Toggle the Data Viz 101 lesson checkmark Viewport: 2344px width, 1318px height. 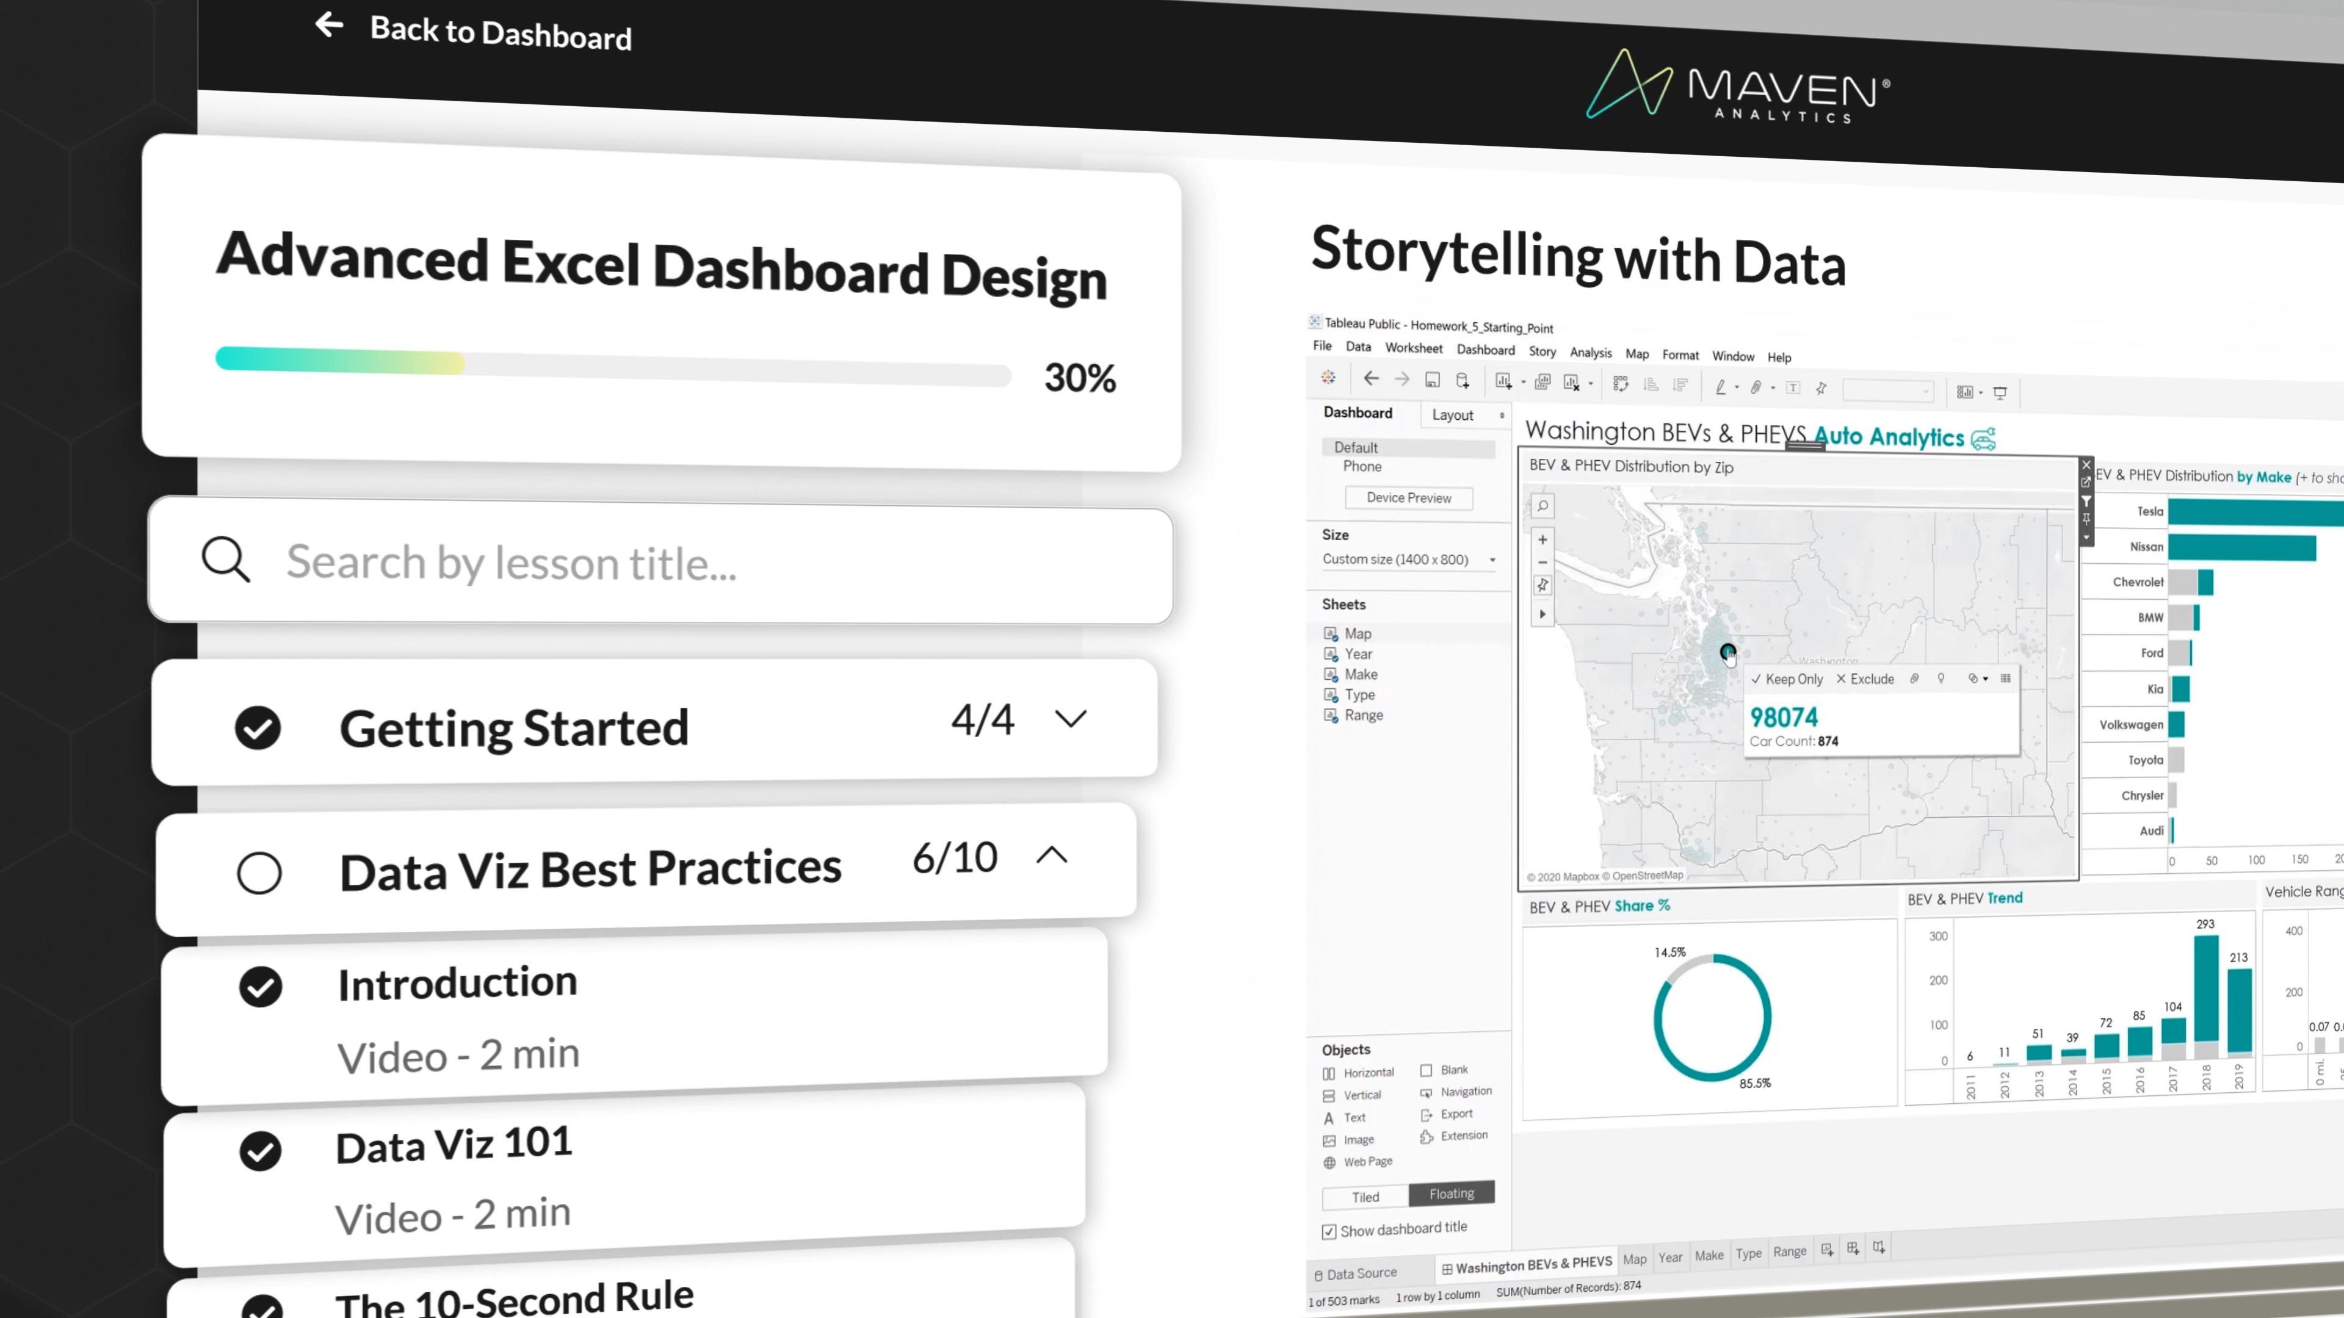261,1151
